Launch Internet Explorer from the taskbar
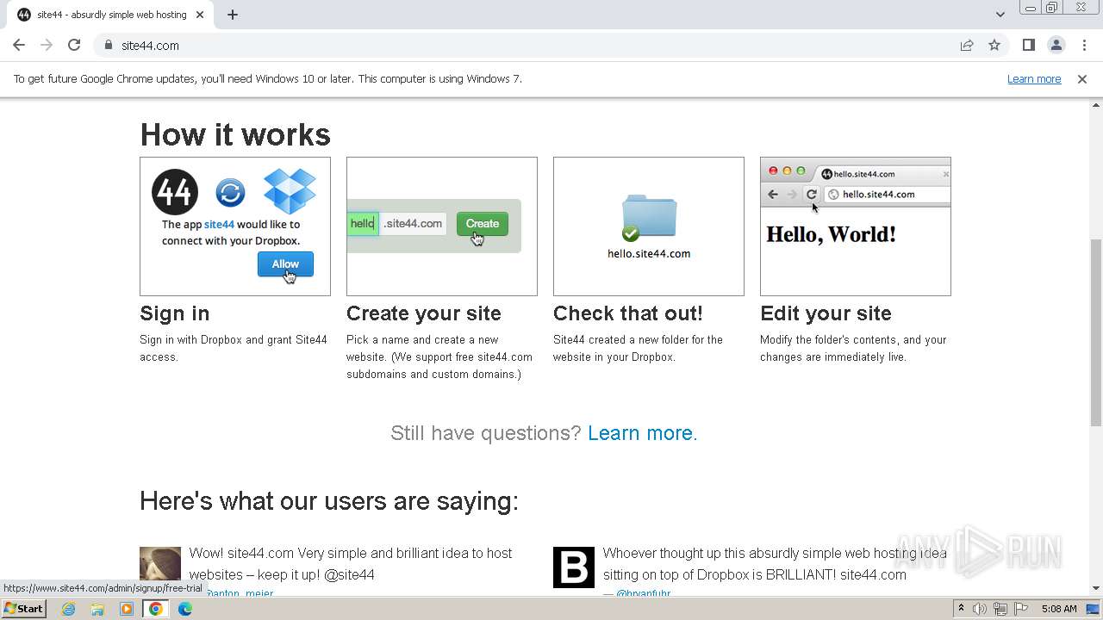Viewport: 1103px width, 620px height. click(68, 609)
